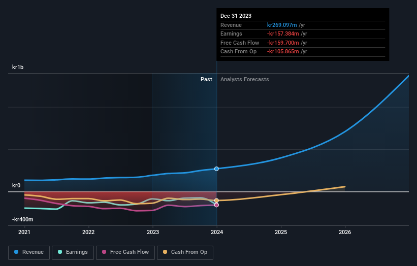The height and width of the screenshot is (266, 417).
Task: Click the orange dot in Cash From Op legend
Action: click(x=165, y=252)
